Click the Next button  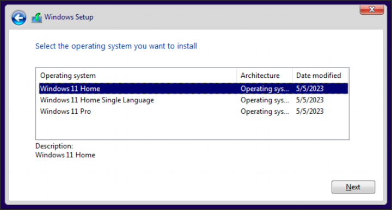point(353,187)
